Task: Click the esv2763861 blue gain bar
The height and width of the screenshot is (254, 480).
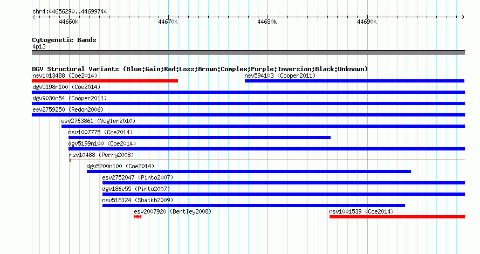Action: [x=263, y=126]
